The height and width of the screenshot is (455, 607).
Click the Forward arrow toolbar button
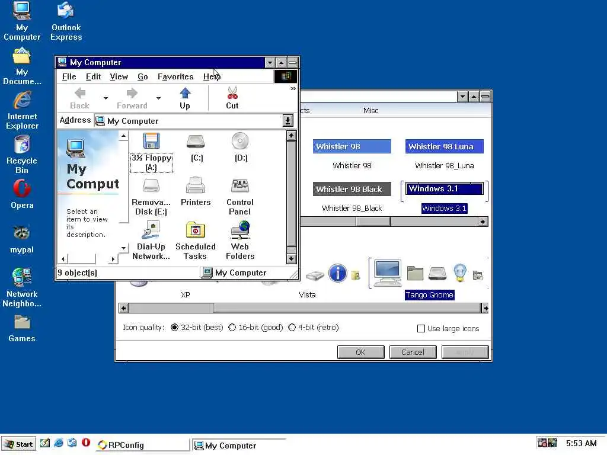pyautogui.click(x=132, y=98)
